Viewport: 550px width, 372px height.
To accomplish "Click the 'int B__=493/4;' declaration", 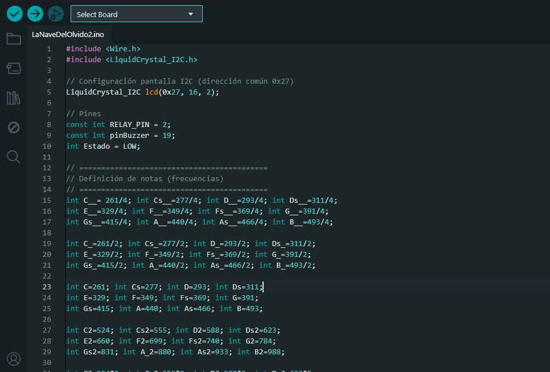I will point(302,222).
